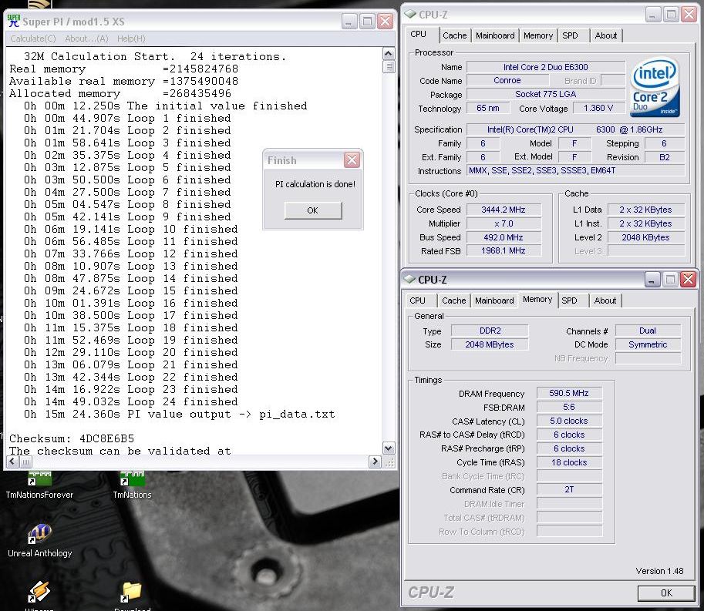The image size is (704, 611).
Task: Close the bottom CPU-Z window
Action: tap(687, 279)
